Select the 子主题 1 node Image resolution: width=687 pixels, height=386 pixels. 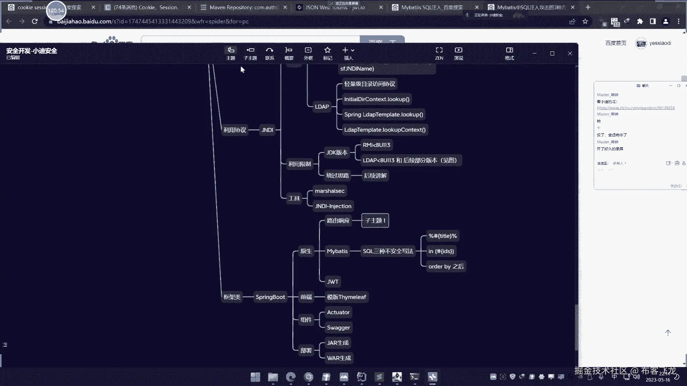[375, 221]
